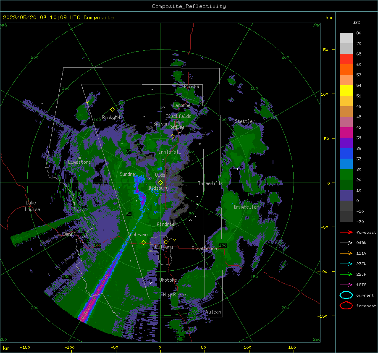This screenshot has width=378, height=353.
Task: Click the Stettler label on map
Action: pos(245,121)
